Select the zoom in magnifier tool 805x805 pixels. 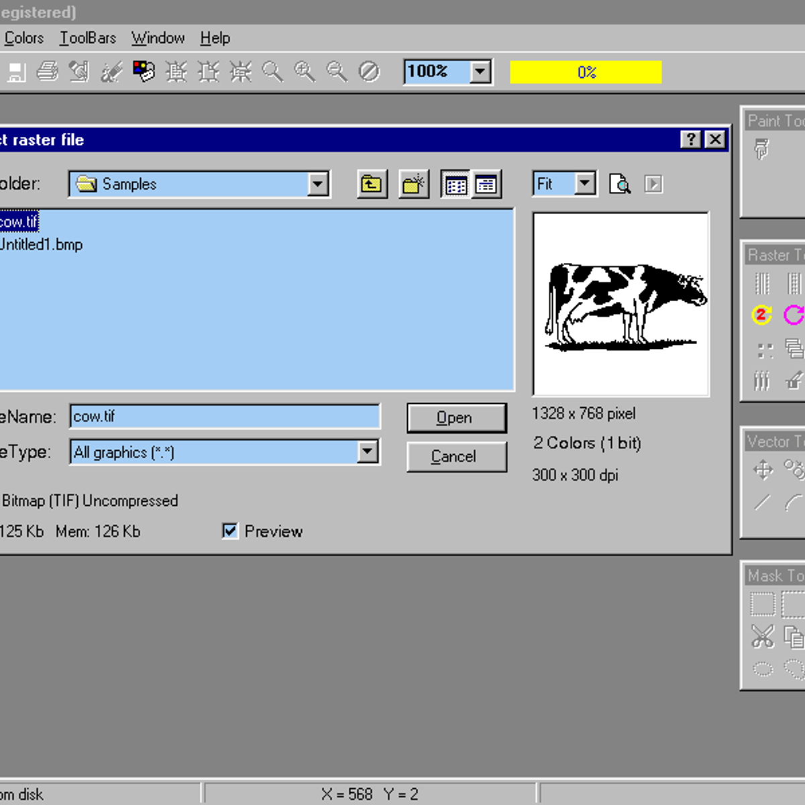point(305,71)
